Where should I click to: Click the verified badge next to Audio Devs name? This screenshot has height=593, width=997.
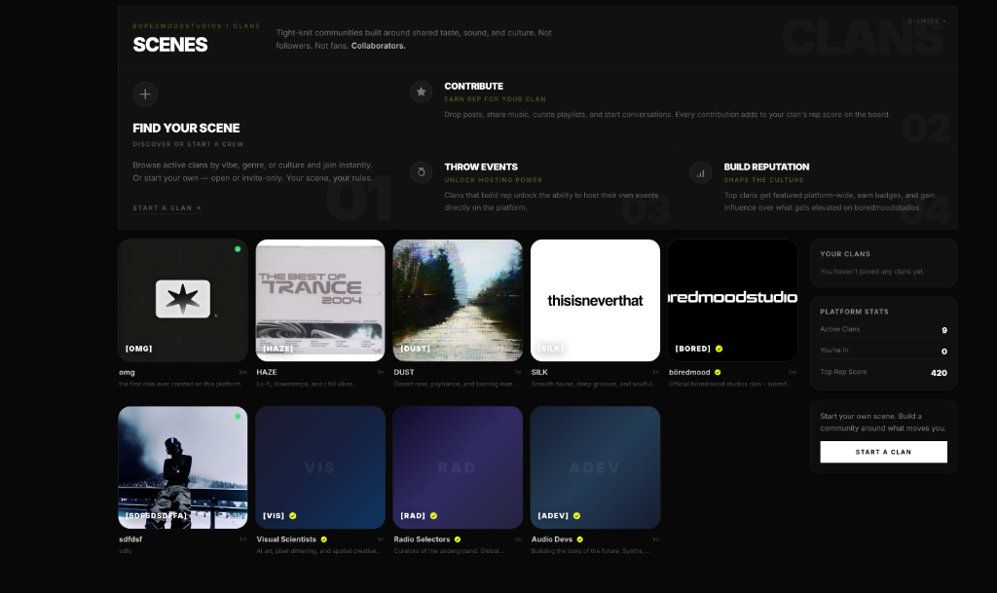(580, 538)
